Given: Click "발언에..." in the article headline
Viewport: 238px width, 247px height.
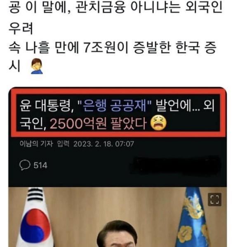Looking at the screenshot, I should (178, 106).
